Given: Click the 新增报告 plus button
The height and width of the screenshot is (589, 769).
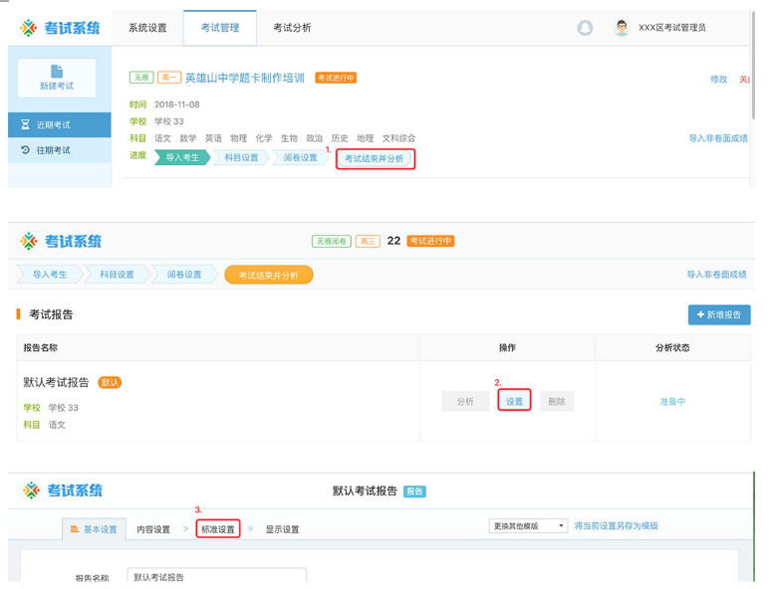Looking at the screenshot, I should click(x=718, y=314).
